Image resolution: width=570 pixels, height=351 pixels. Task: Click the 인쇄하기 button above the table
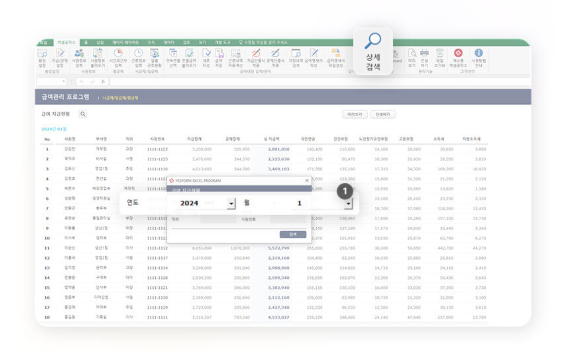click(x=383, y=114)
